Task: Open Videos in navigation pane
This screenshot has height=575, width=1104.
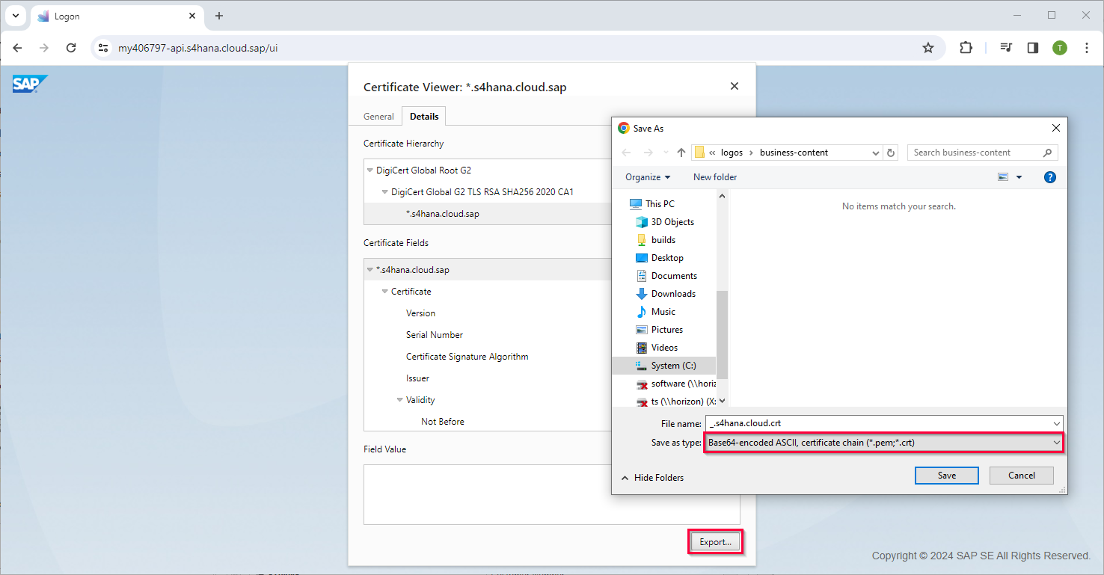Action: click(x=664, y=348)
